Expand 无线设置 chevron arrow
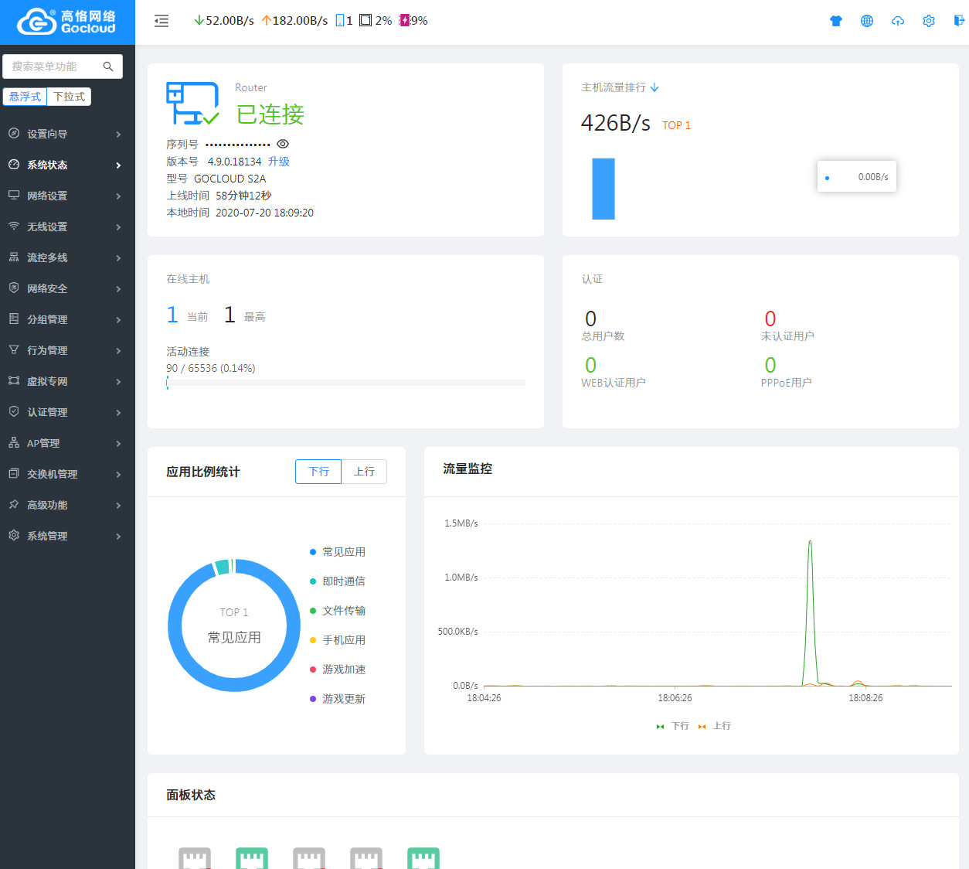The image size is (969, 869). coord(118,227)
